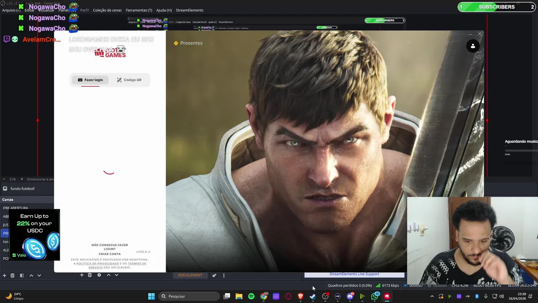Image resolution: width=538 pixels, height=303 pixels.
Task: Open source properties gear icon
Action: pyautogui.click(x=99, y=275)
